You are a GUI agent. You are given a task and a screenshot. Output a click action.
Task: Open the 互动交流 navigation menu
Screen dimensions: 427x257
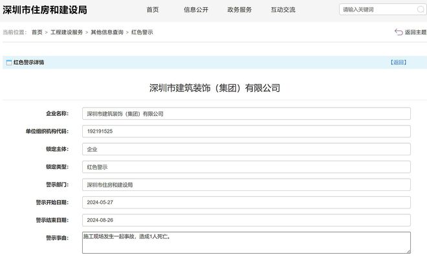click(283, 10)
